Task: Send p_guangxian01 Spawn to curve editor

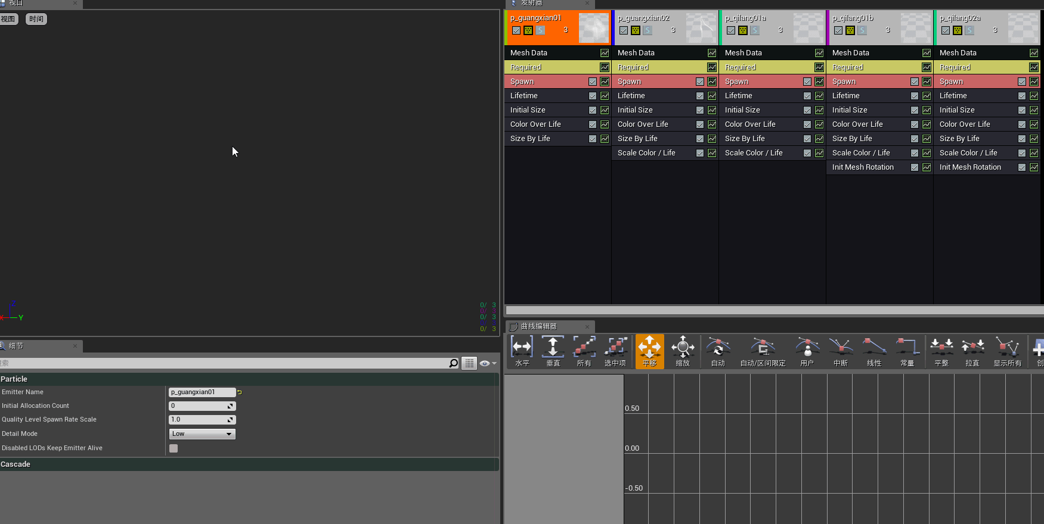Action: coord(605,82)
